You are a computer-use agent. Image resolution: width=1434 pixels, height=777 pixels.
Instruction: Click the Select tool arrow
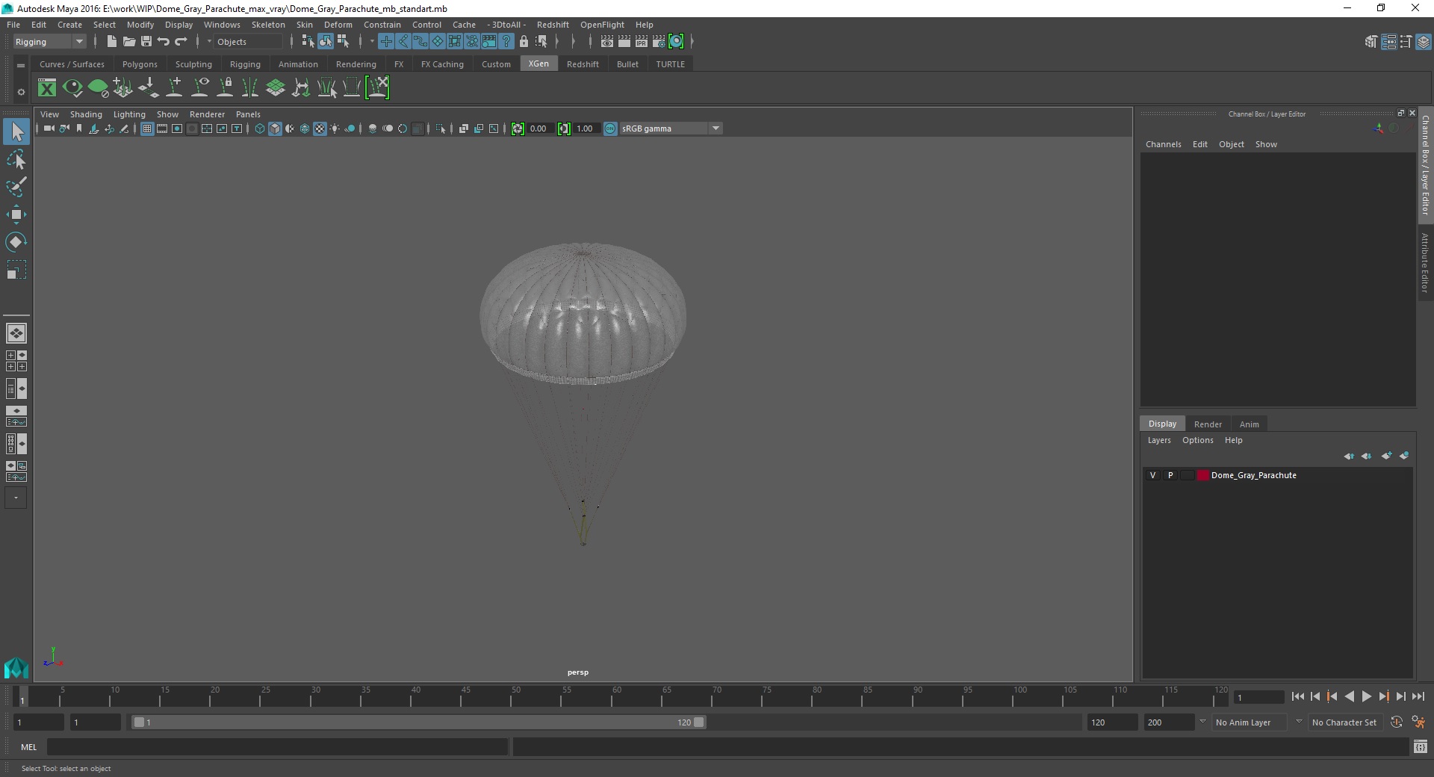click(x=16, y=131)
